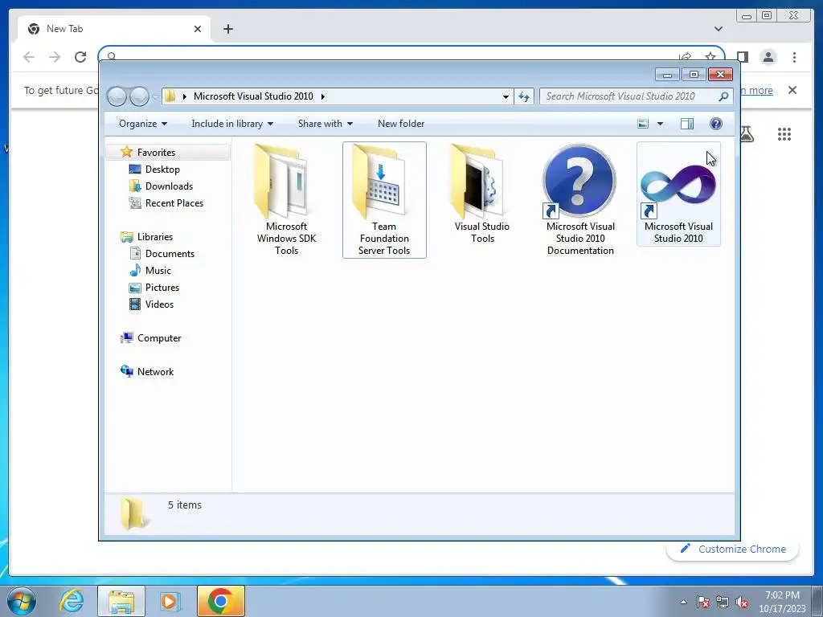Click Chrome's forward arrow
This screenshot has width=823, height=617.
[x=55, y=57]
